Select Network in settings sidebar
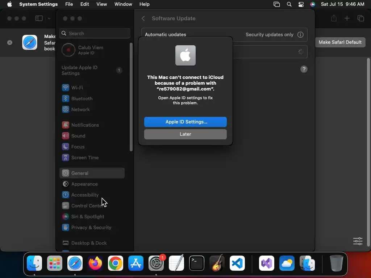This screenshot has height=278, width=371. tap(92, 109)
